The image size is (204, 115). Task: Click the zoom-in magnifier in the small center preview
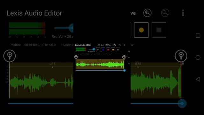pyautogui.click(x=115, y=45)
